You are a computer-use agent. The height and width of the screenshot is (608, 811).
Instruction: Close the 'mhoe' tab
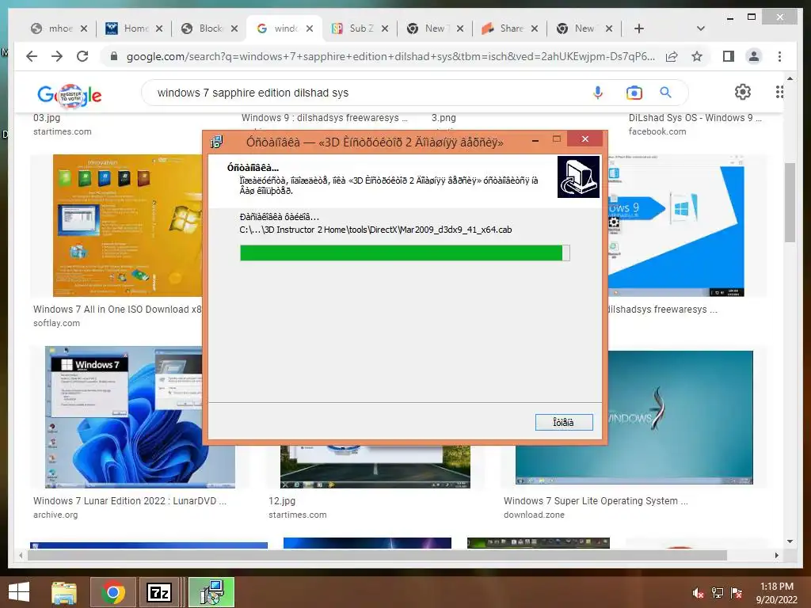pos(84,28)
